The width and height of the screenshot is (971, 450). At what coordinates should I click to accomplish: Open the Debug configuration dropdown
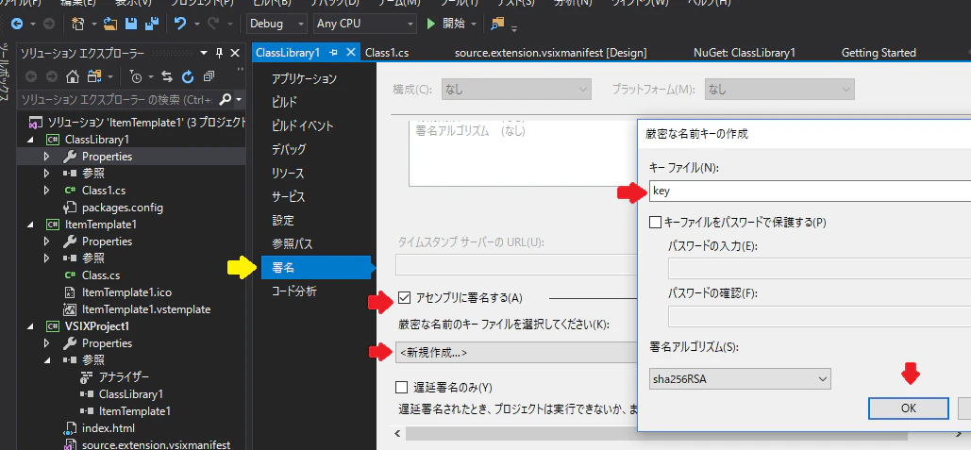pyautogui.click(x=276, y=25)
